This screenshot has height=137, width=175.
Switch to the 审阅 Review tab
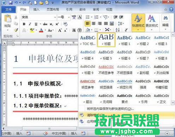[96, 9]
